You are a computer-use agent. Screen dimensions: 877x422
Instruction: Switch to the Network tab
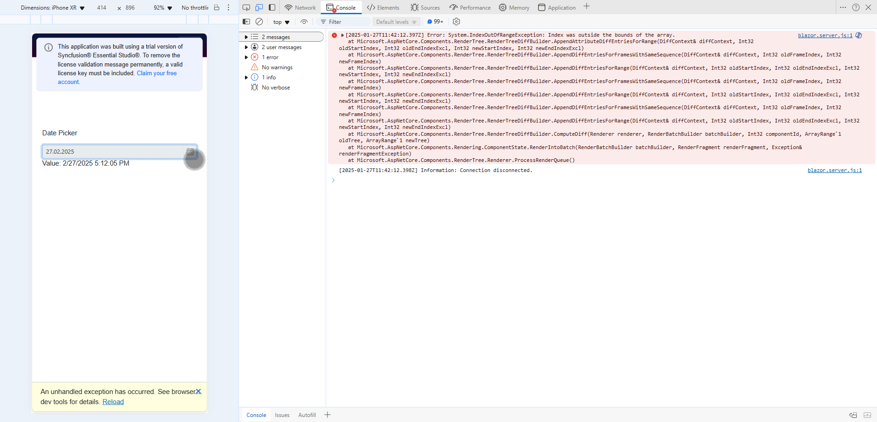300,7
